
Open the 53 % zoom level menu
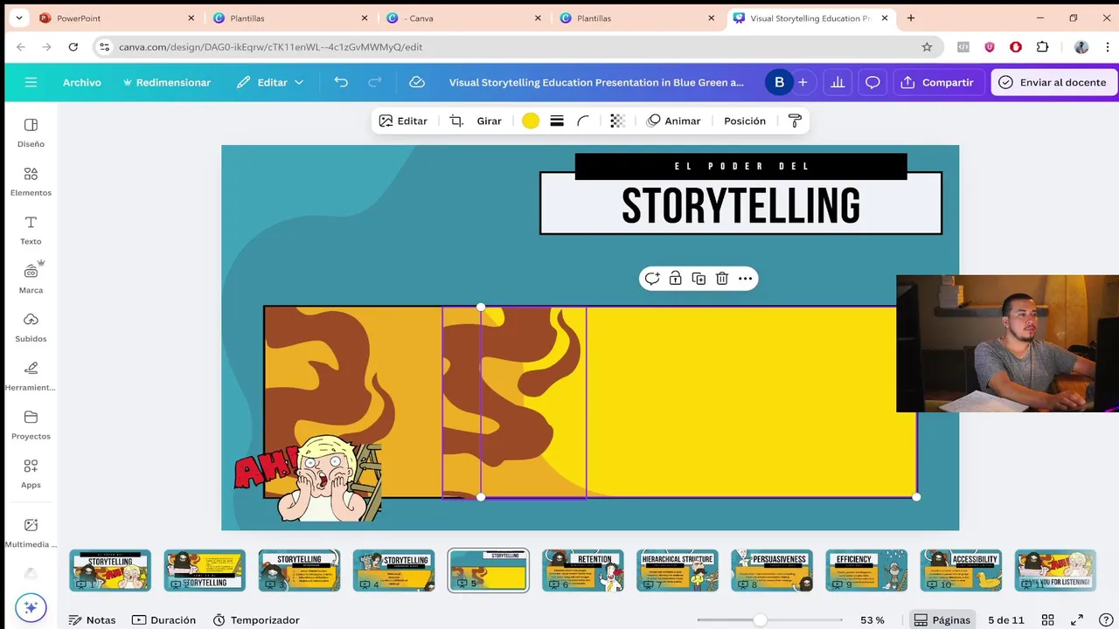point(872,619)
